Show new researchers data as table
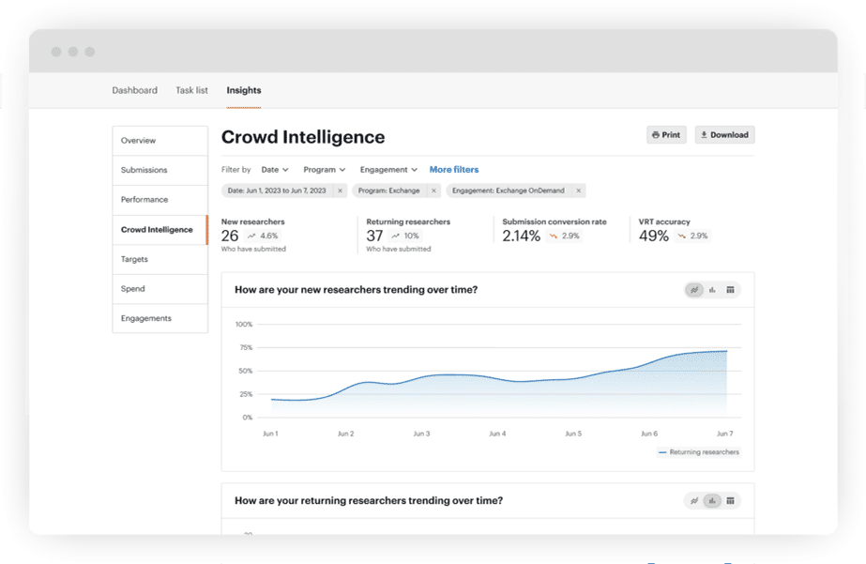The height and width of the screenshot is (564, 866). pyautogui.click(x=730, y=290)
